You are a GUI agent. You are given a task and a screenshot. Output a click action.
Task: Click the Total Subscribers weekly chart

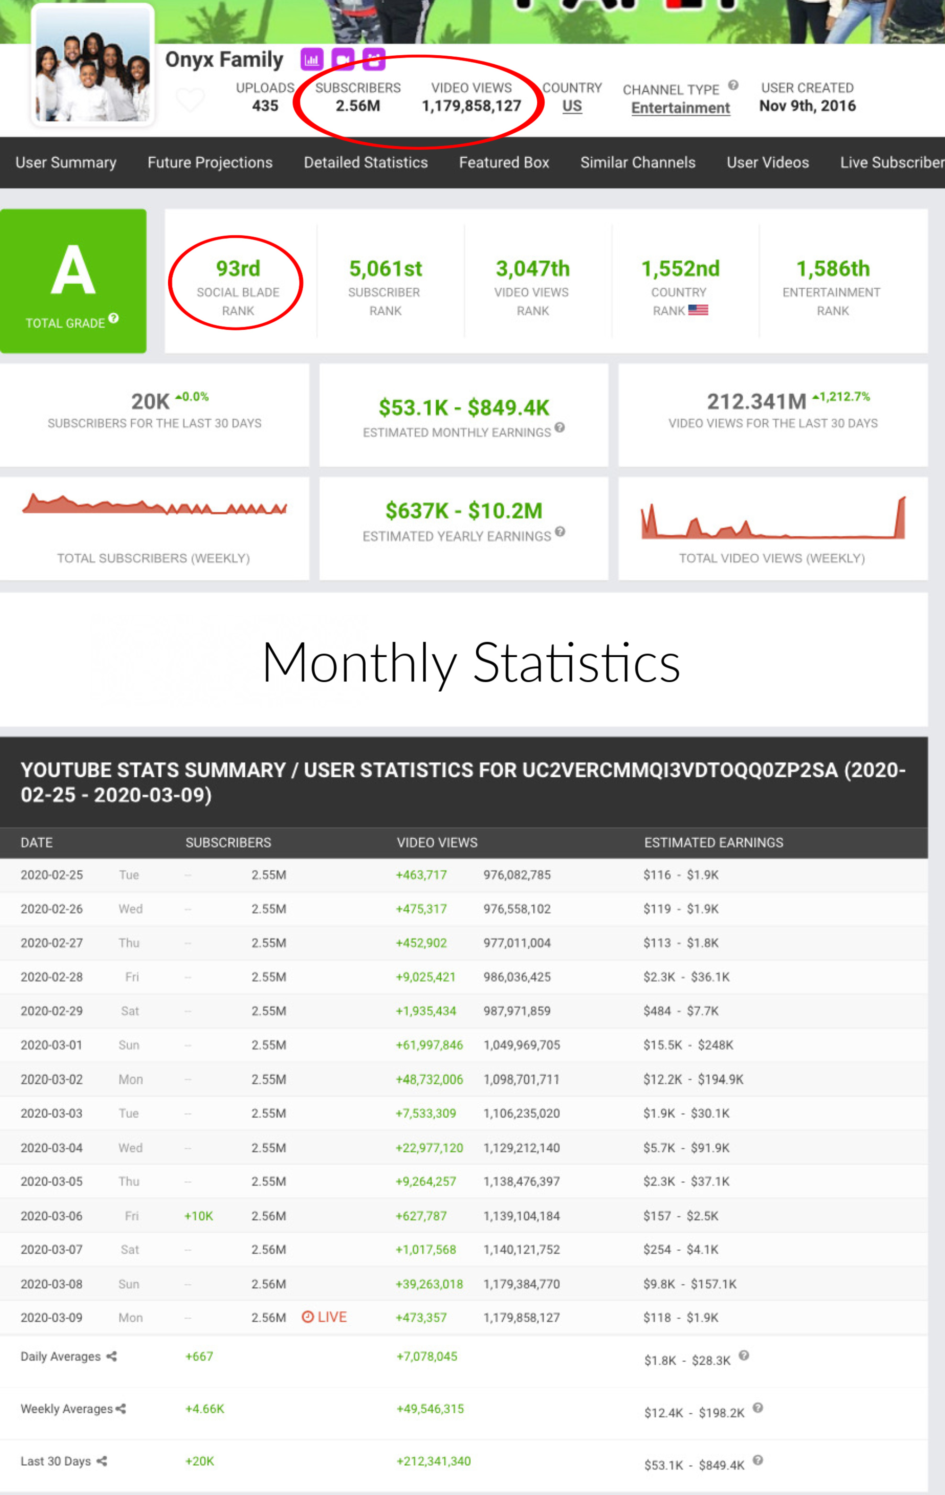point(154,504)
